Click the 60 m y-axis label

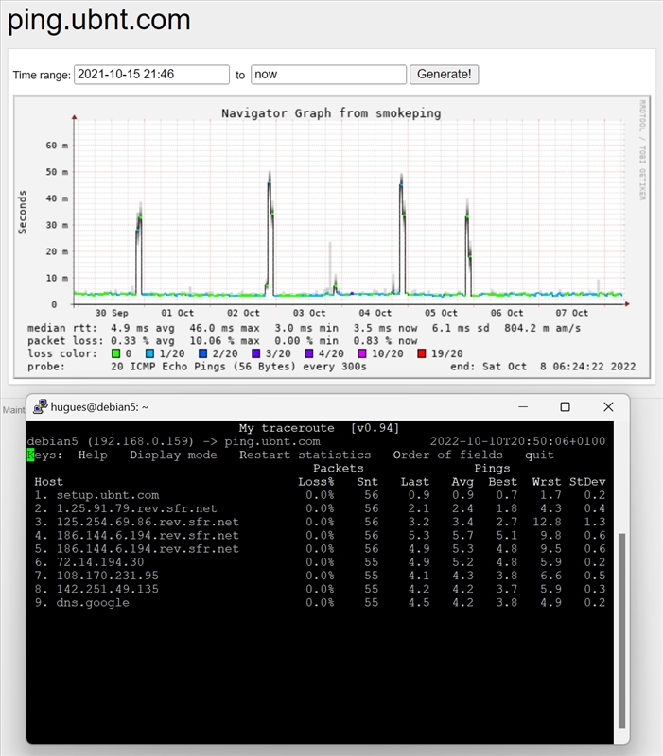(57, 146)
